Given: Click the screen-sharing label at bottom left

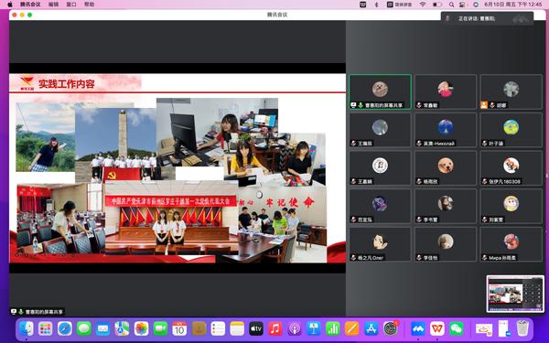Looking at the screenshot, I should [38, 312].
